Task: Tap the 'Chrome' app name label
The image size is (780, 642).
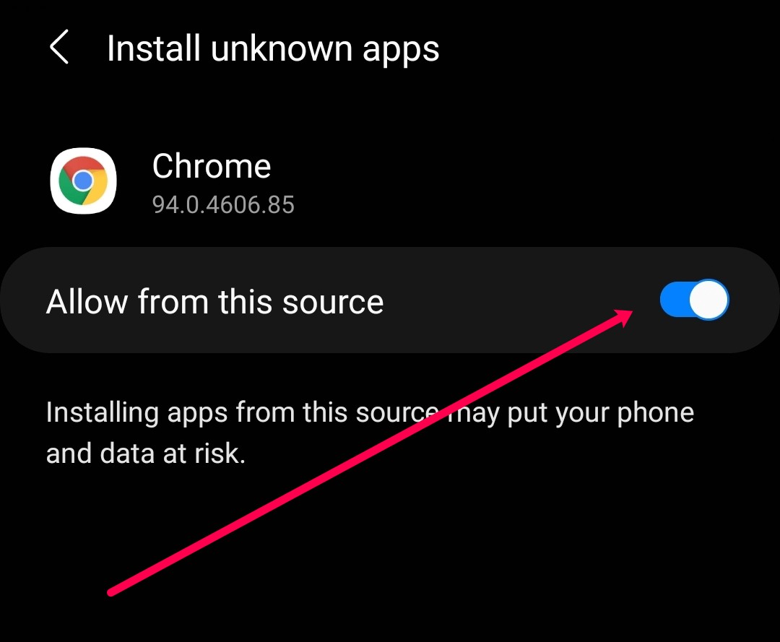Action: (x=212, y=166)
